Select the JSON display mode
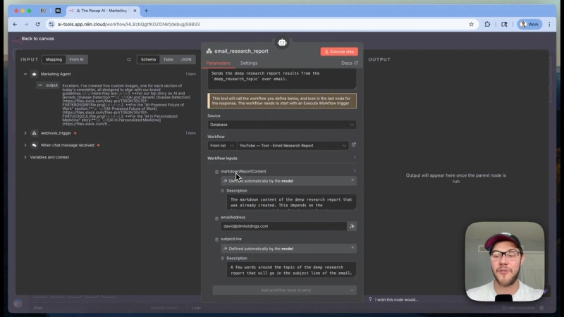The width and height of the screenshot is (564, 317). pyautogui.click(x=186, y=59)
